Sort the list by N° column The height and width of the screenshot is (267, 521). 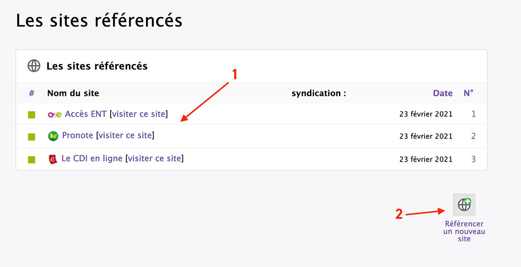coord(468,93)
